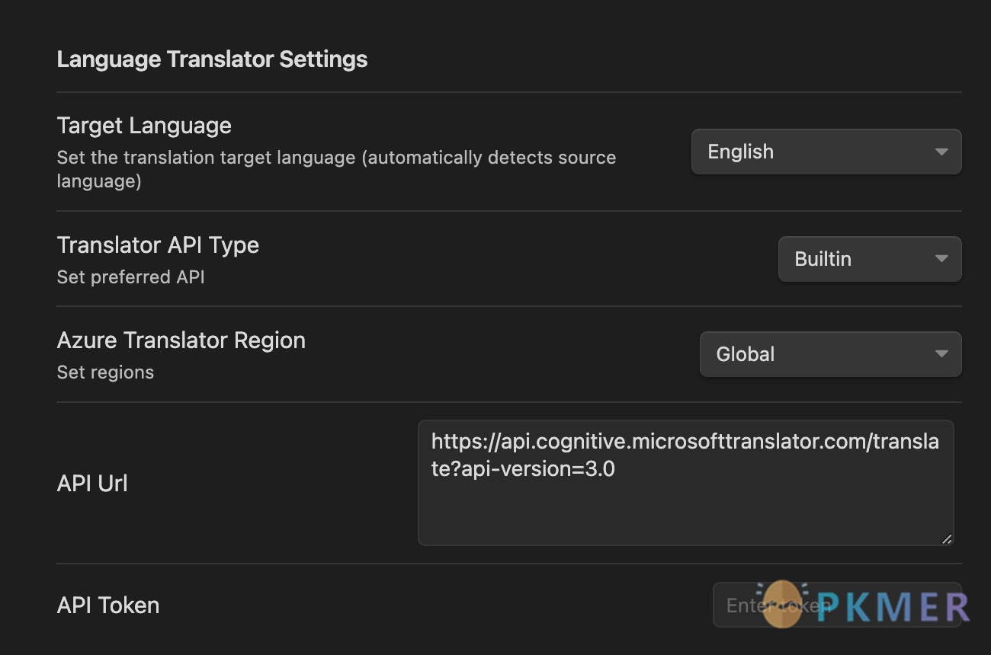Viewport: 991px width, 655px height.
Task: Click the Target Language label
Action: 144,125
